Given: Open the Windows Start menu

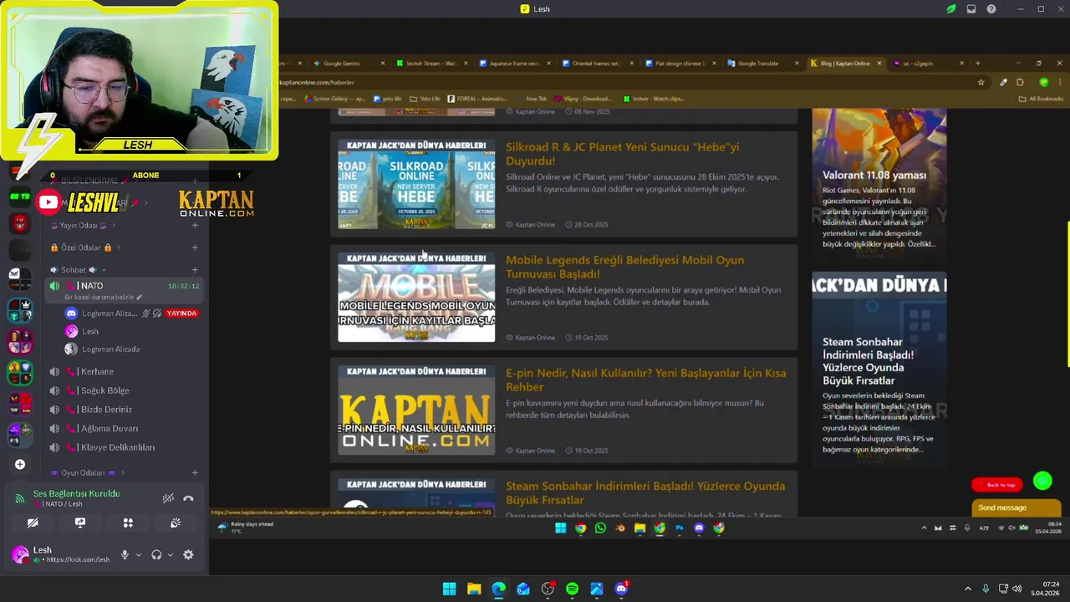Looking at the screenshot, I should pos(449,589).
